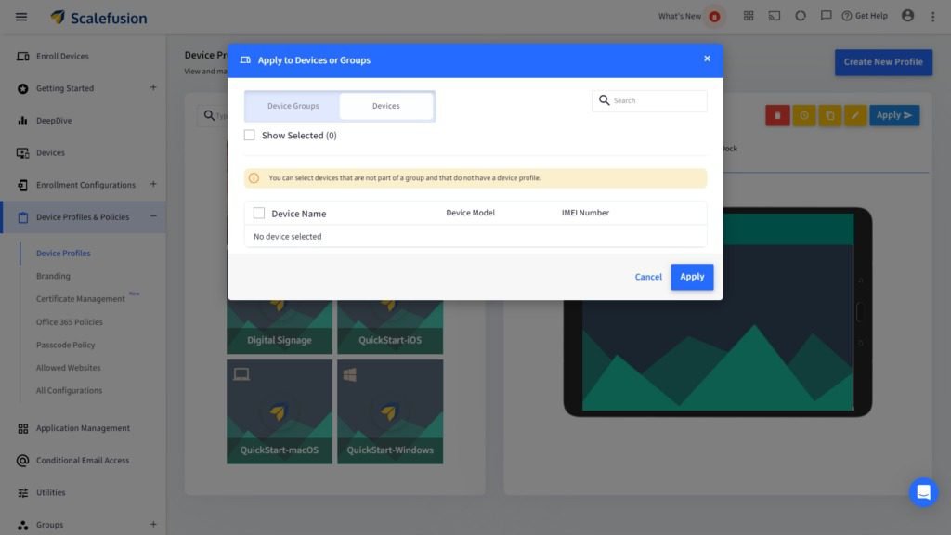Click the vertical three-dot more options icon

(x=932, y=17)
